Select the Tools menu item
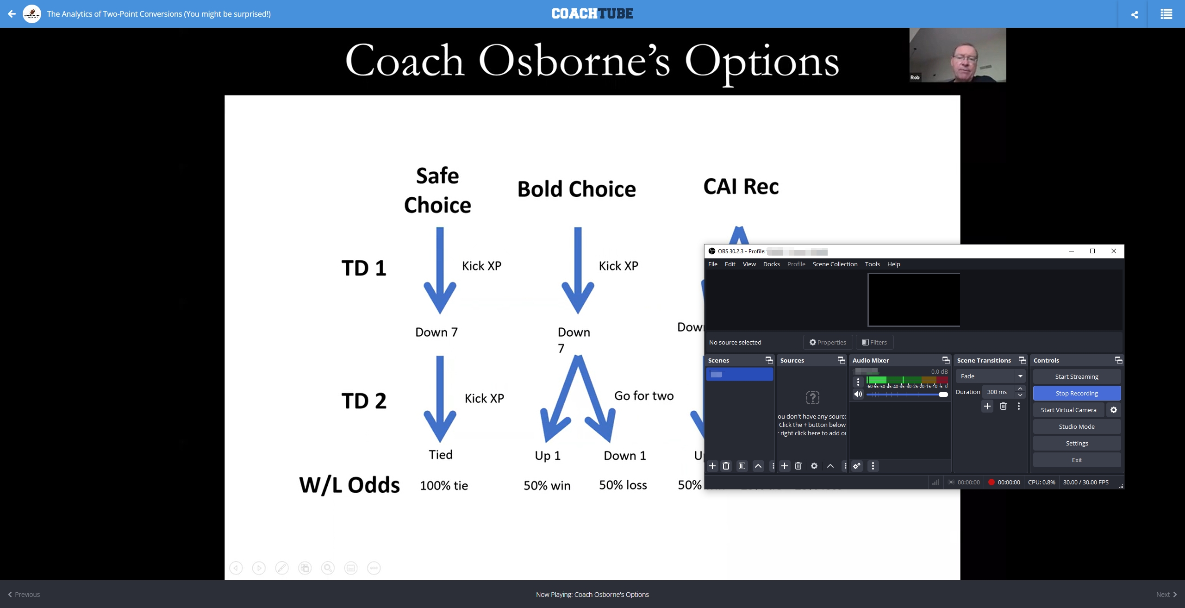This screenshot has height=608, width=1185. click(872, 264)
